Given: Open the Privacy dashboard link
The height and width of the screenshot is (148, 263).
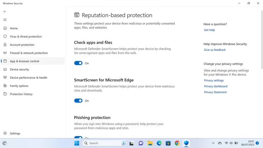Looking at the screenshot, I should tap(216, 86).
